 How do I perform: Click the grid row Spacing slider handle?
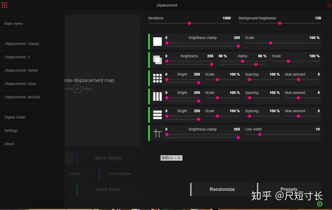click(249, 80)
